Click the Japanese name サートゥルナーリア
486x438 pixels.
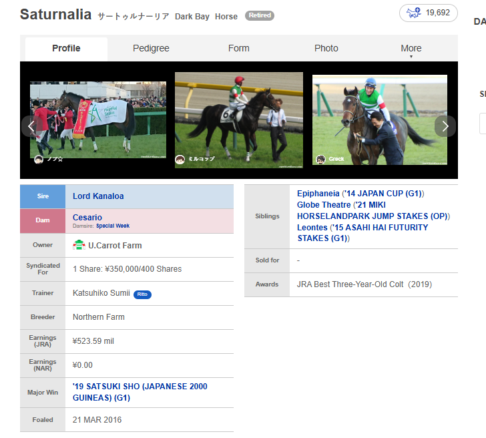134,16
